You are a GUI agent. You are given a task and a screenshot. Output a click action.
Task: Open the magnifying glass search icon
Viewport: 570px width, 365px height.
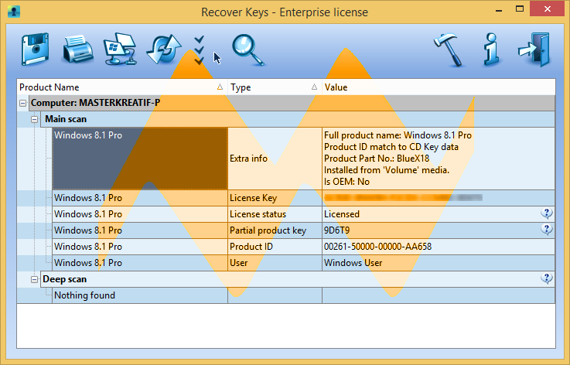pos(247,49)
